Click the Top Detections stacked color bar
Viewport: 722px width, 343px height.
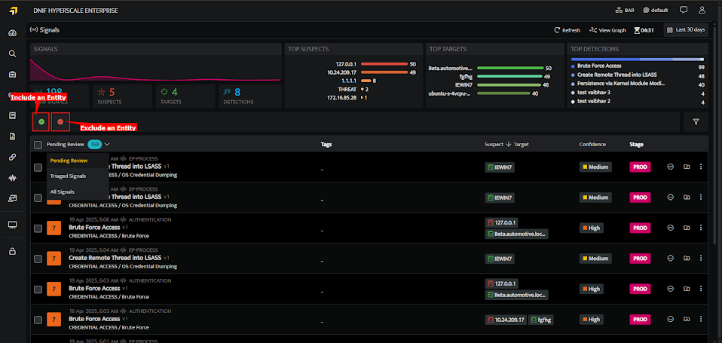pyautogui.click(x=638, y=60)
